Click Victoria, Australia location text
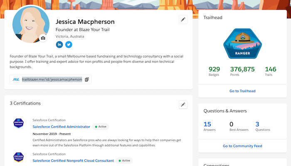The width and height of the screenshot is (291, 166). (70, 37)
